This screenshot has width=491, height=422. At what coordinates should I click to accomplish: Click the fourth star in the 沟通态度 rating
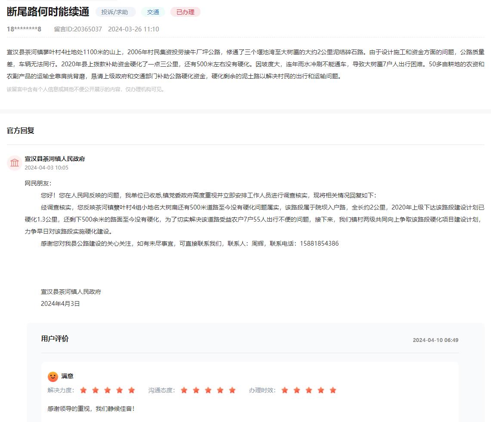[220, 390]
